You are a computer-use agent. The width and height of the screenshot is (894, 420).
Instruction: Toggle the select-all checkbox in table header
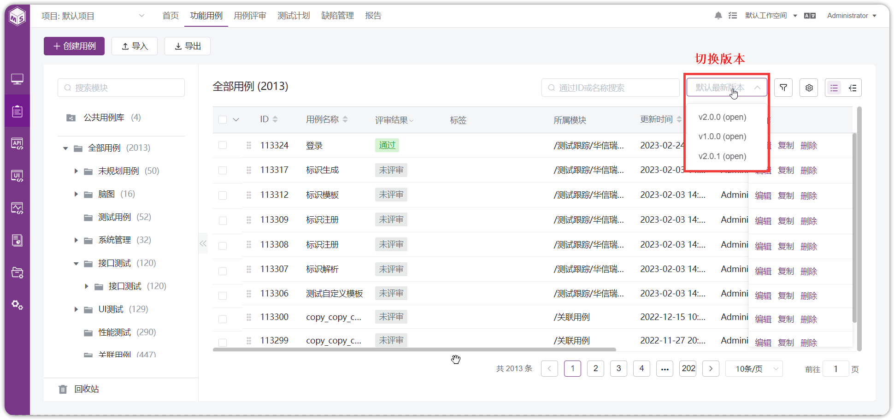(223, 119)
